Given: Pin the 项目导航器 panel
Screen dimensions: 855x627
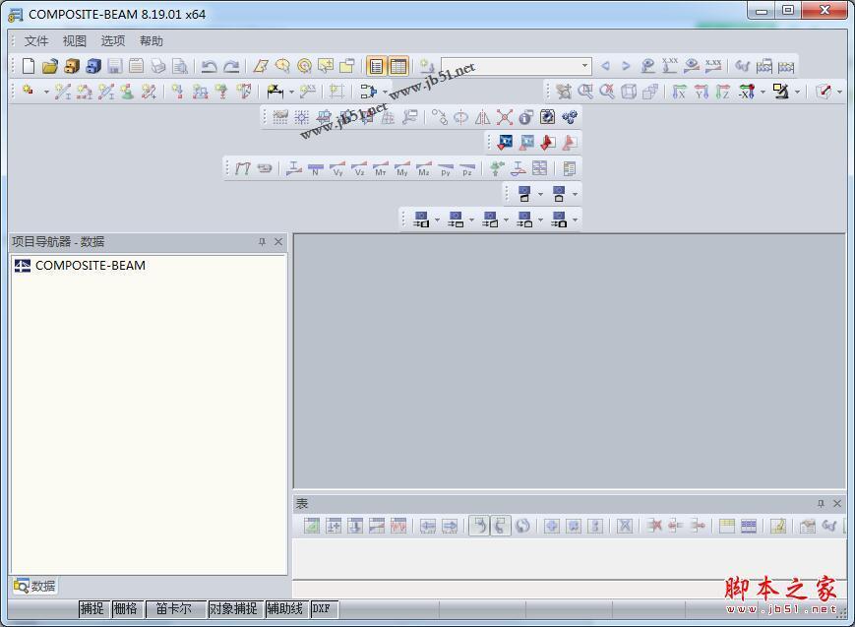Looking at the screenshot, I should 263,242.
